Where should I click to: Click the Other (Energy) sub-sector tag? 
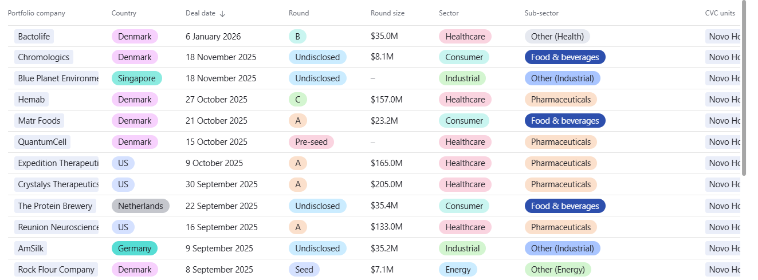[x=557, y=270]
